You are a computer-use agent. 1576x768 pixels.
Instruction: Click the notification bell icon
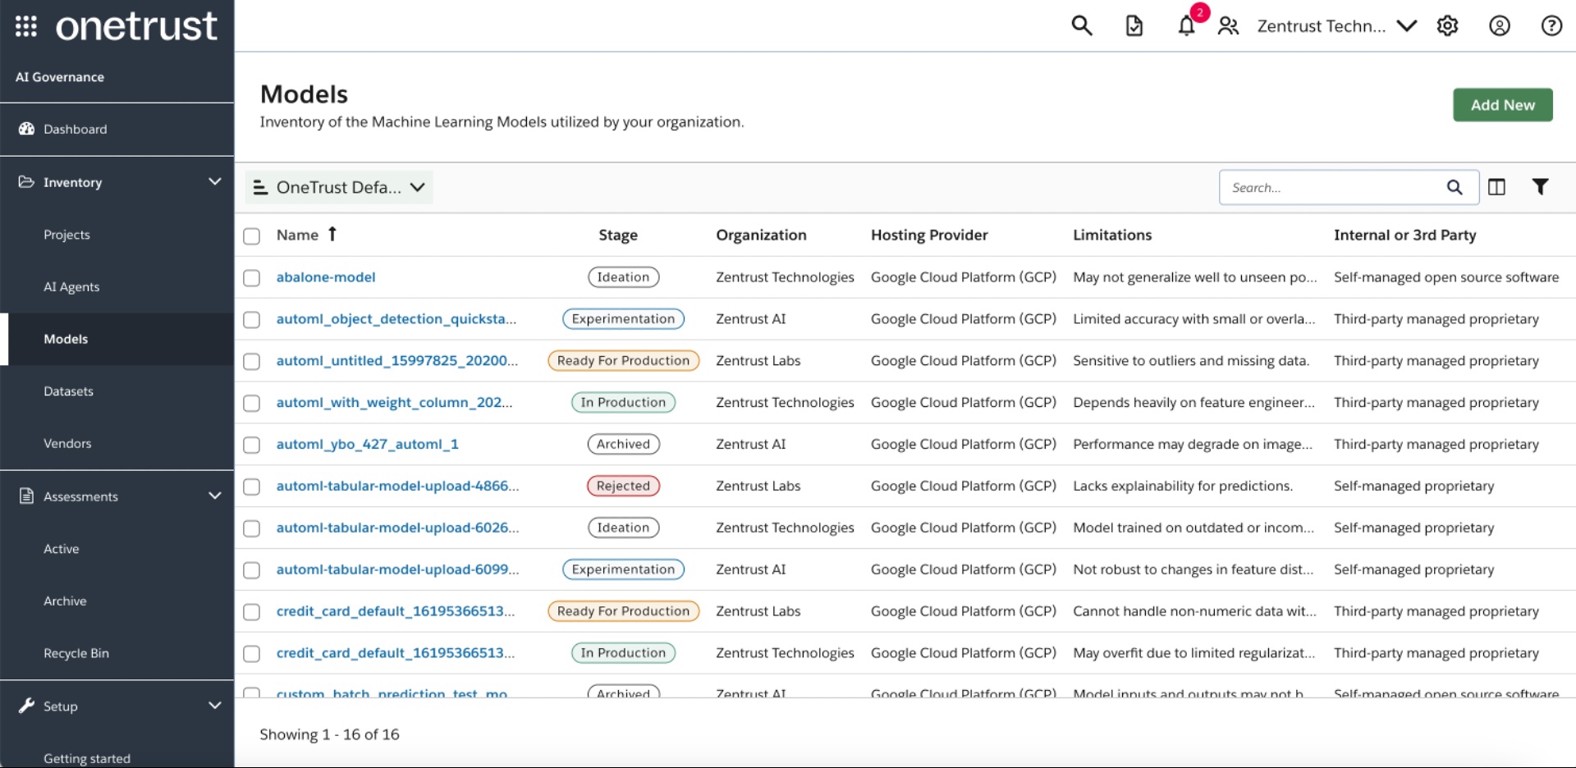pos(1185,26)
